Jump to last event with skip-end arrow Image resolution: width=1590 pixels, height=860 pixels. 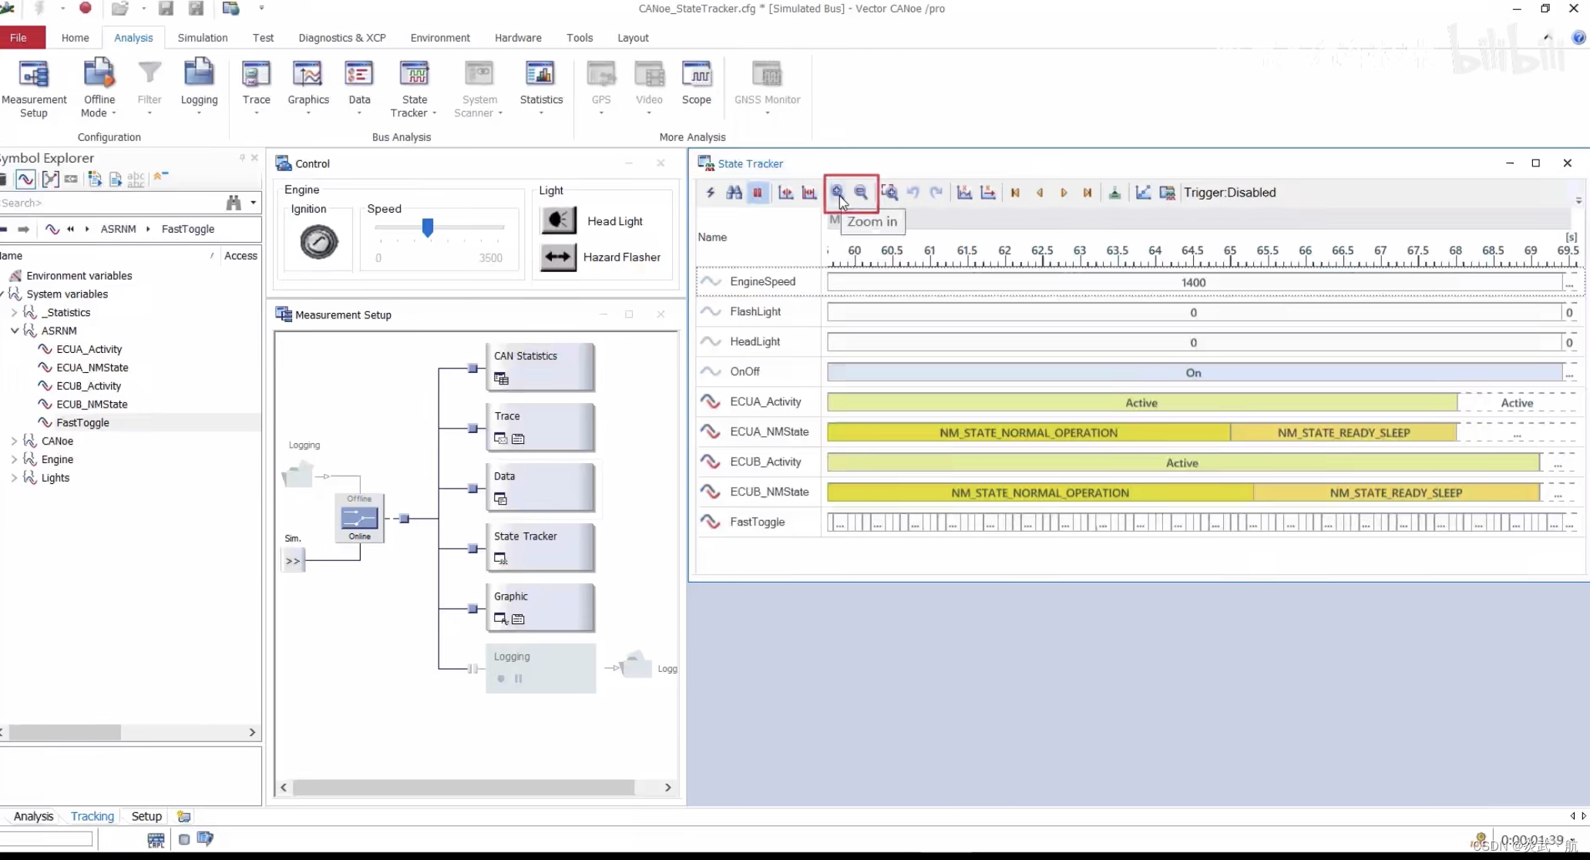[x=1087, y=193]
